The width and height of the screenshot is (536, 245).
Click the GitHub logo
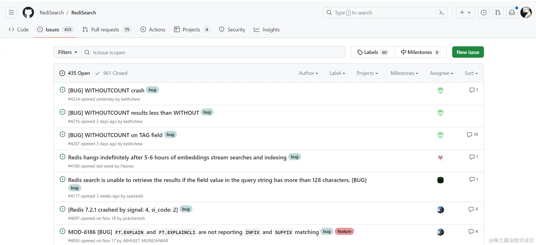(x=28, y=12)
